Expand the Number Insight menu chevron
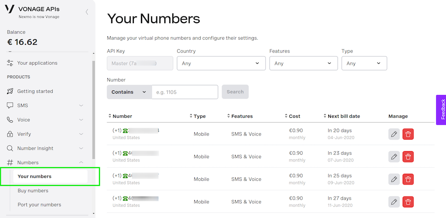The width and height of the screenshot is (446, 218). point(81,148)
